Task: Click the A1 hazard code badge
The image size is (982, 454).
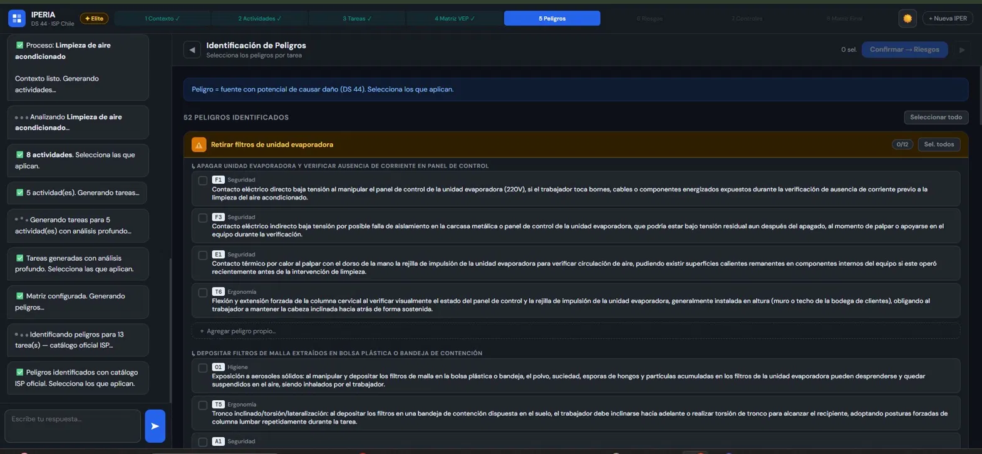Action: pyautogui.click(x=219, y=441)
